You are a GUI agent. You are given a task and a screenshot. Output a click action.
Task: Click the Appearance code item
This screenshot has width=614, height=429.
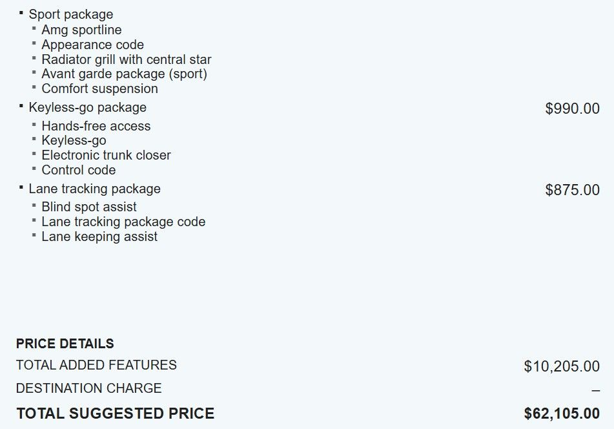92,45
